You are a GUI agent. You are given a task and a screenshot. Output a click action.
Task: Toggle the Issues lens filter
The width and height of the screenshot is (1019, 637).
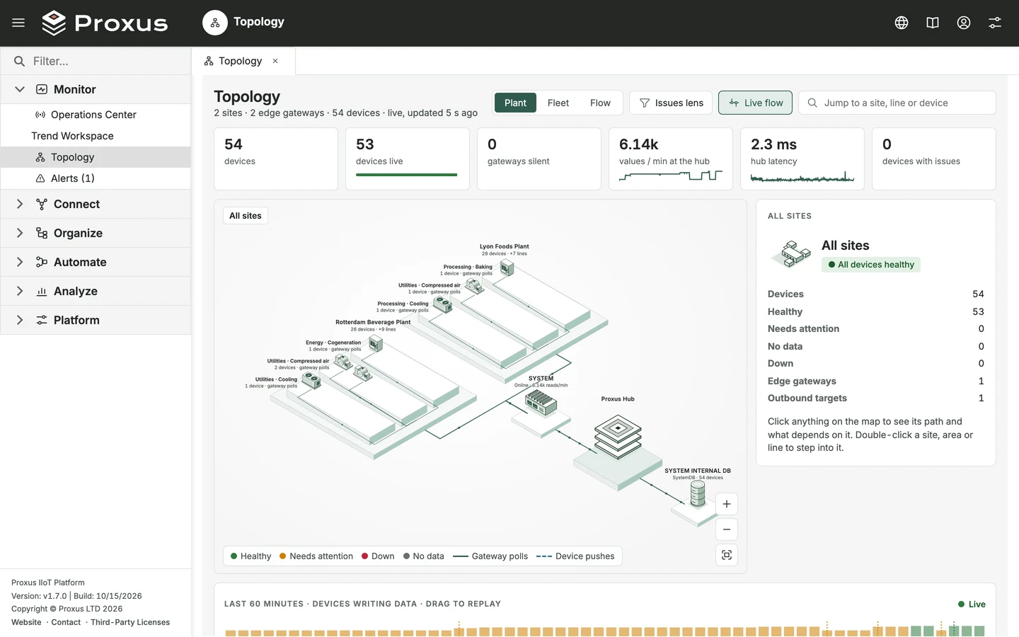(672, 103)
